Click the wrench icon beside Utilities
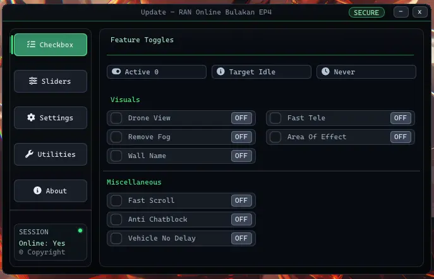 (x=29, y=154)
